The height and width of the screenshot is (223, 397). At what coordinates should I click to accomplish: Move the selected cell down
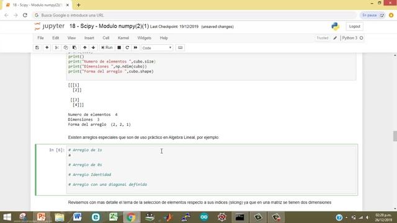click(94, 48)
